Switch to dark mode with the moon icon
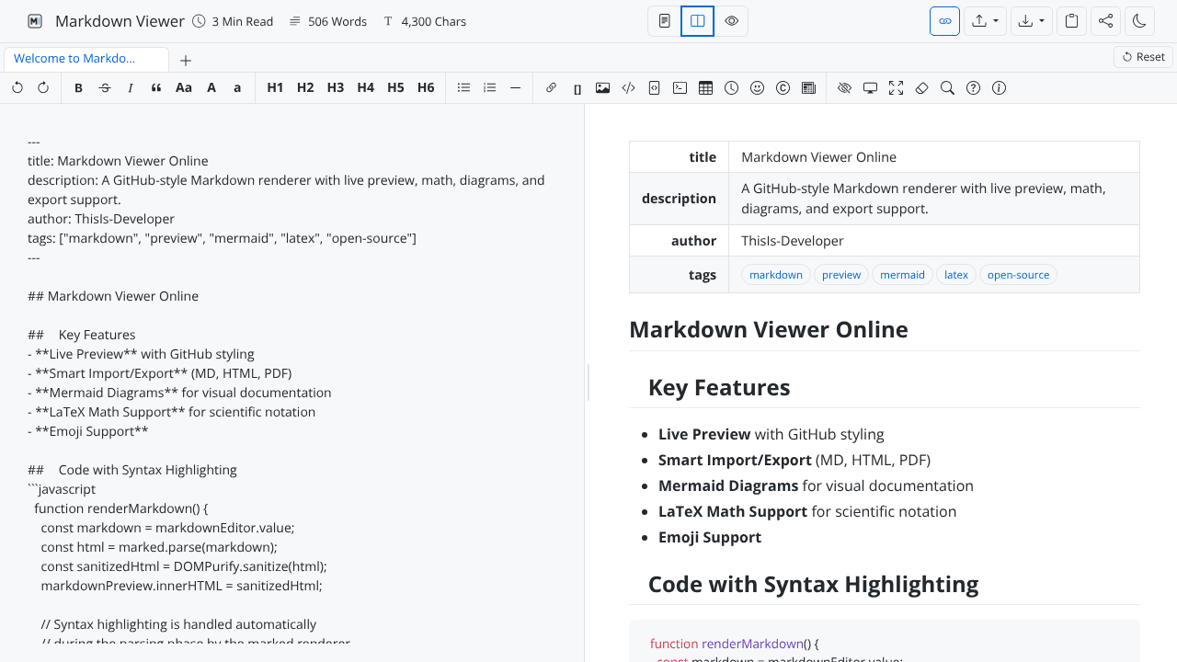 click(x=1139, y=21)
